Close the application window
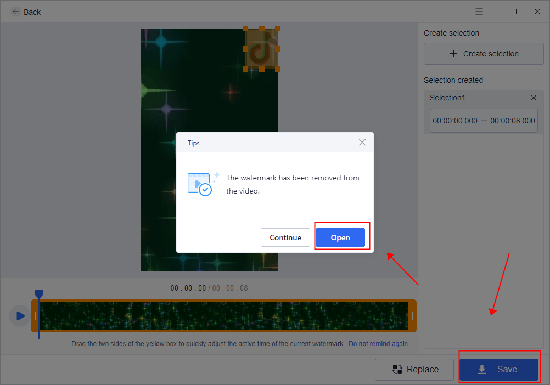 point(537,12)
